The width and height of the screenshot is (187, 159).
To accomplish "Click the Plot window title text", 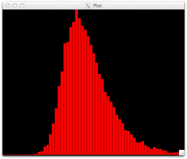I will click(98, 6).
